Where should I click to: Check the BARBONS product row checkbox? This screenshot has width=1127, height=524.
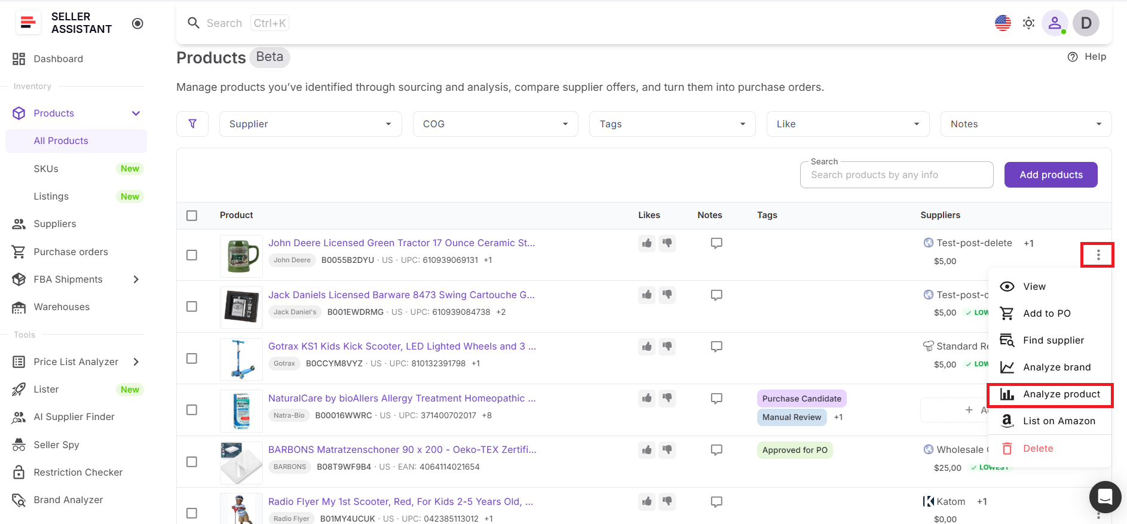pyautogui.click(x=192, y=462)
